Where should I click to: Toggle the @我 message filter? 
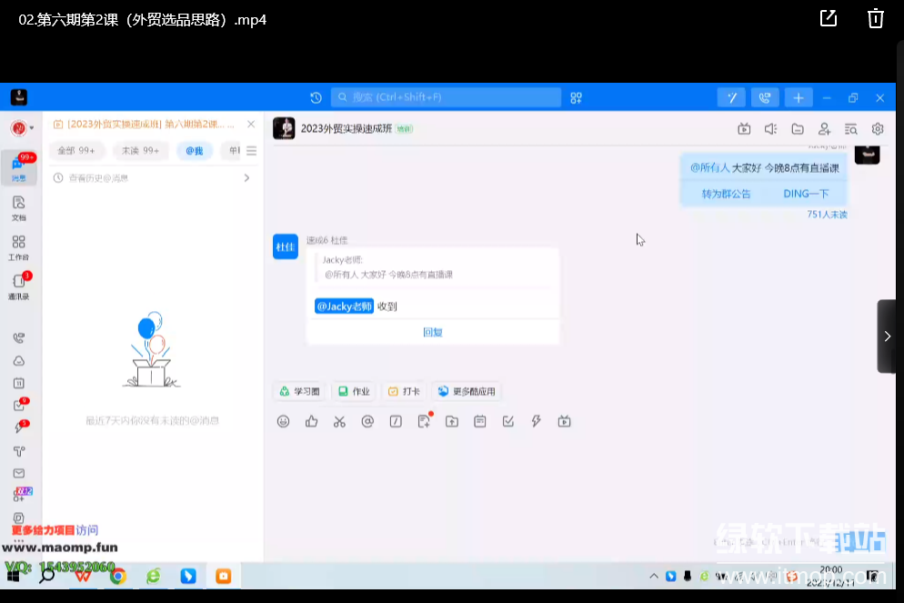point(195,151)
